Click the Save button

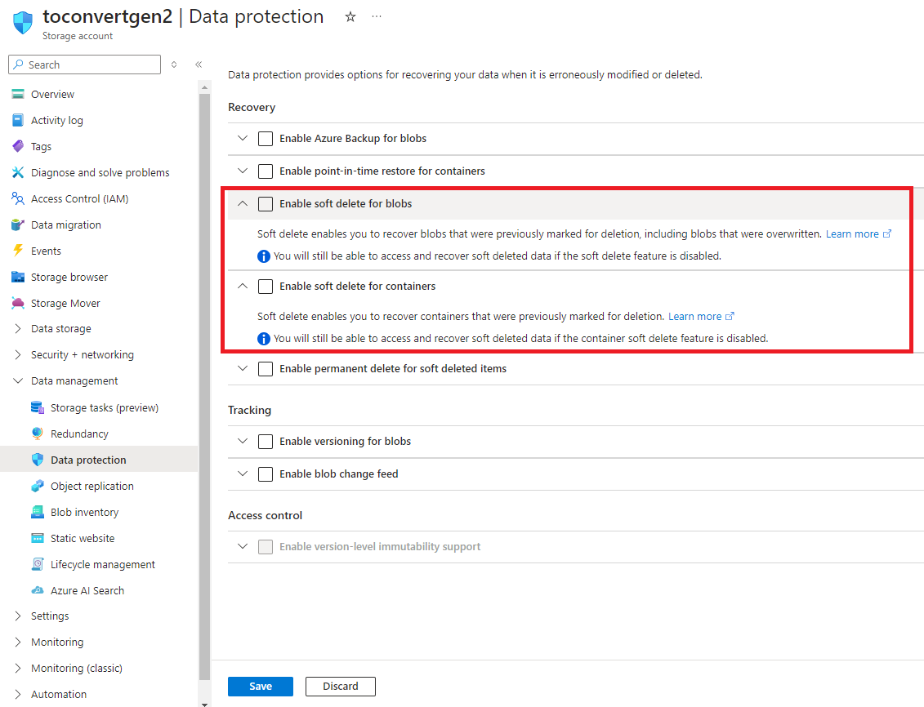click(x=260, y=687)
